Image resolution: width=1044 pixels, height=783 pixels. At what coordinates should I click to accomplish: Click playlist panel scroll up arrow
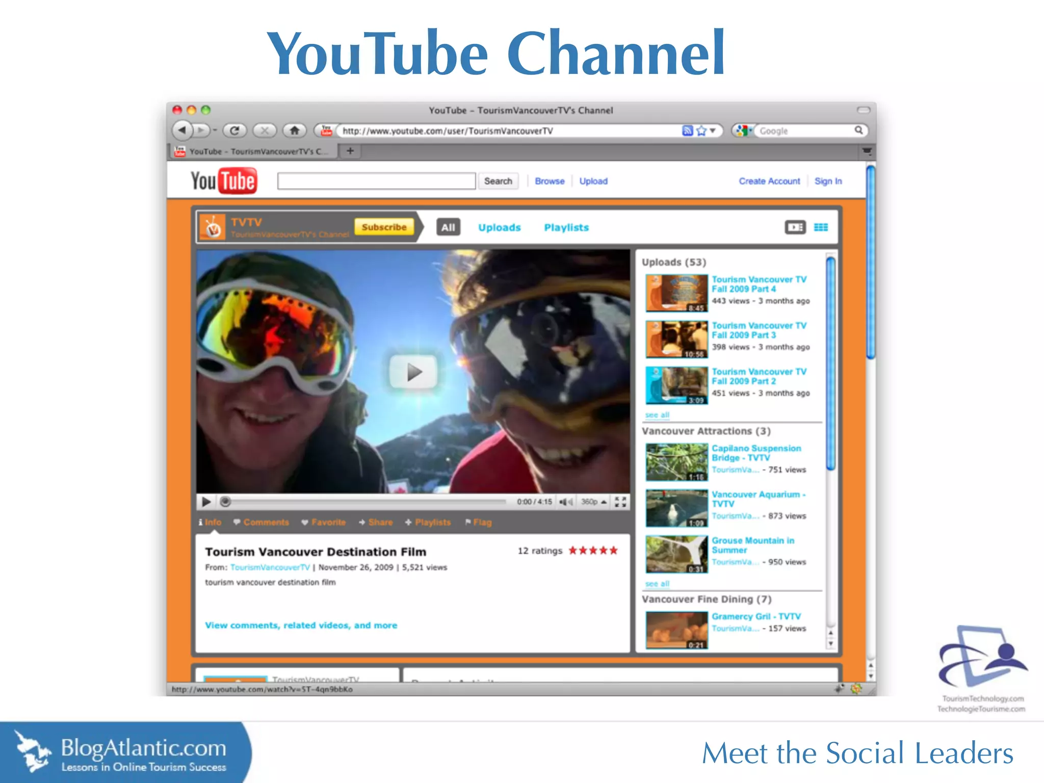[x=830, y=633]
